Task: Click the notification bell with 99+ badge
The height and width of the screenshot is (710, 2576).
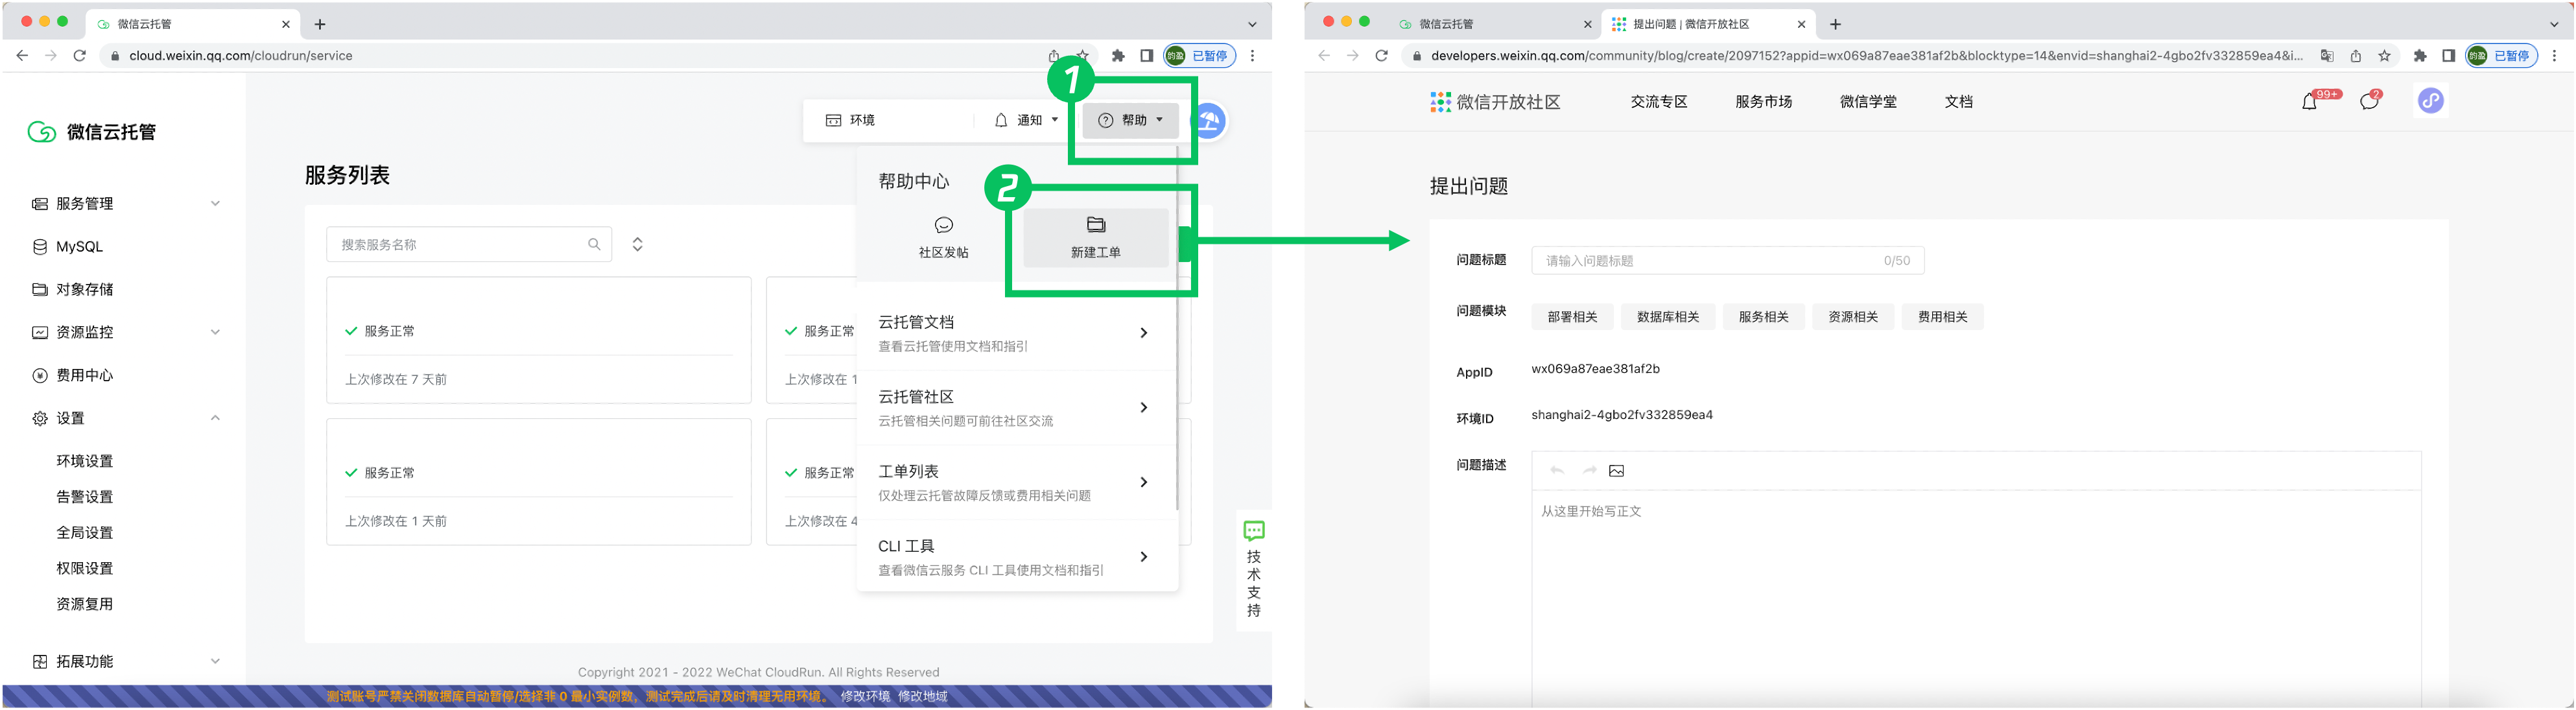Action: click(2309, 101)
